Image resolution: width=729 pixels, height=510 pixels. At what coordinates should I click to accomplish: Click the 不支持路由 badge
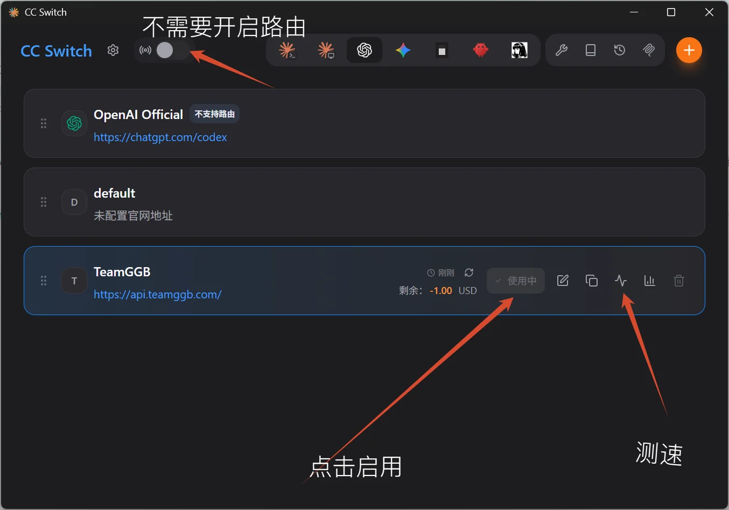(214, 114)
